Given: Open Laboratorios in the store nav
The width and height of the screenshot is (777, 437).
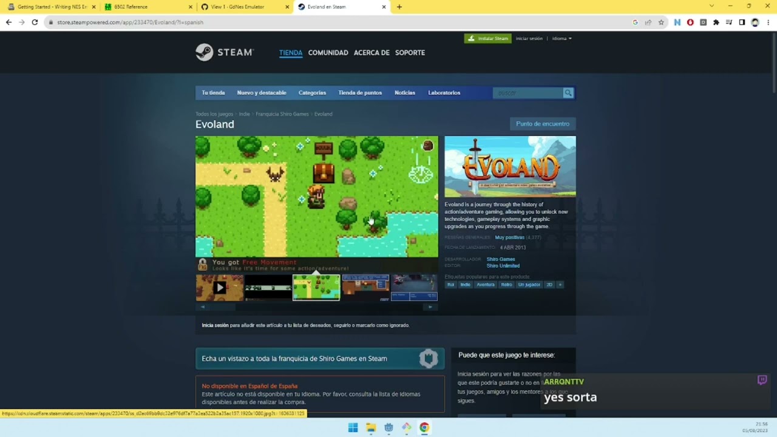Looking at the screenshot, I should tap(444, 93).
